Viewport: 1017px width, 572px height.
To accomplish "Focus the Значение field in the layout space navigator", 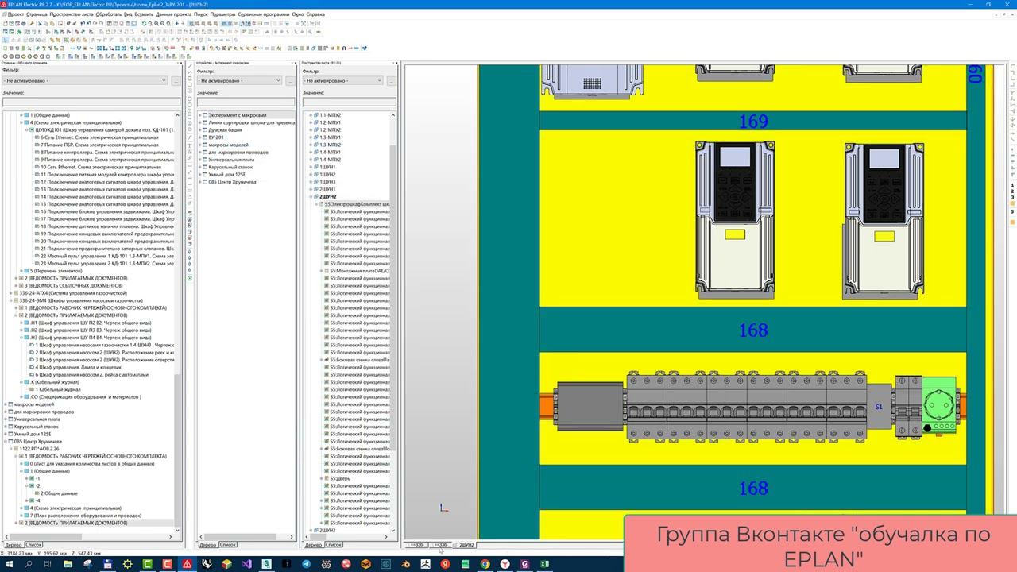I will (349, 102).
